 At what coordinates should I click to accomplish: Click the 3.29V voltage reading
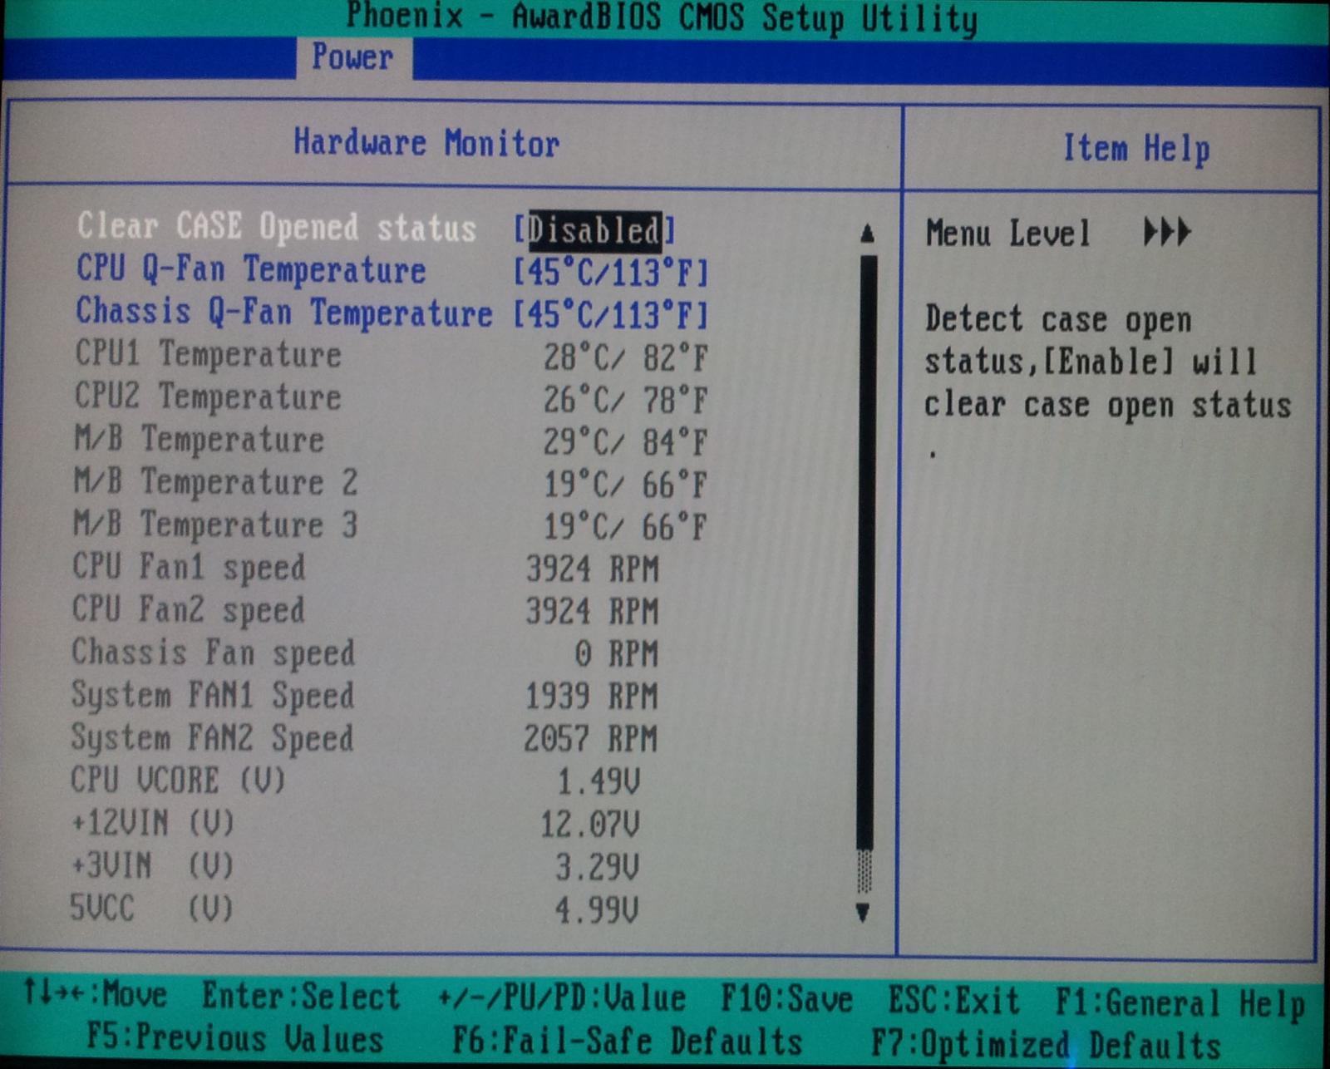598,869
